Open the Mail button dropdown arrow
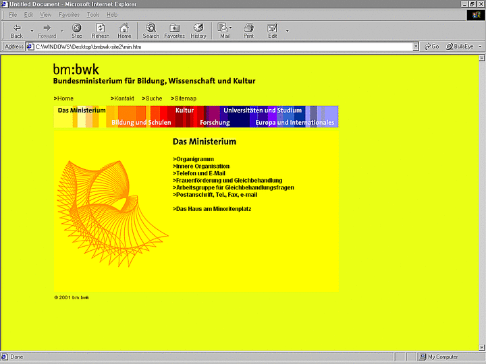The height and width of the screenshot is (364, 486). click(x=231, y=28)
